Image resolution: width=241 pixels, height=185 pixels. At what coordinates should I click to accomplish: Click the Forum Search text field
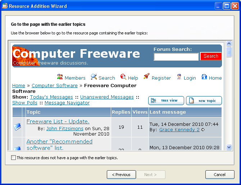tap(176, 57)
